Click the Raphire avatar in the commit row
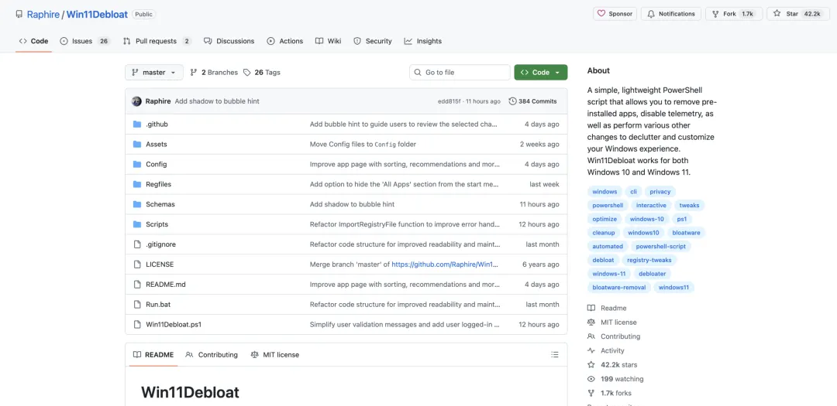The height and width of the screenshot is (406, 837). (x=136, y=101)
